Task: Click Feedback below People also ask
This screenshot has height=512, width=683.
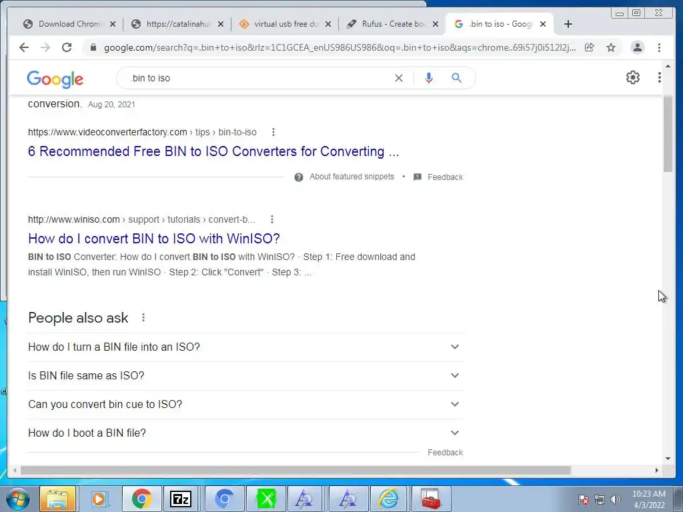Action: click(445, 453)
